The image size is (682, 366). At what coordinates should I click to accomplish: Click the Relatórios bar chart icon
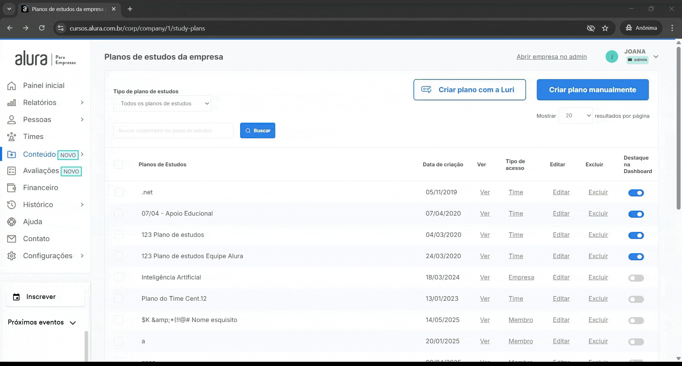click(x=12, y=103)
